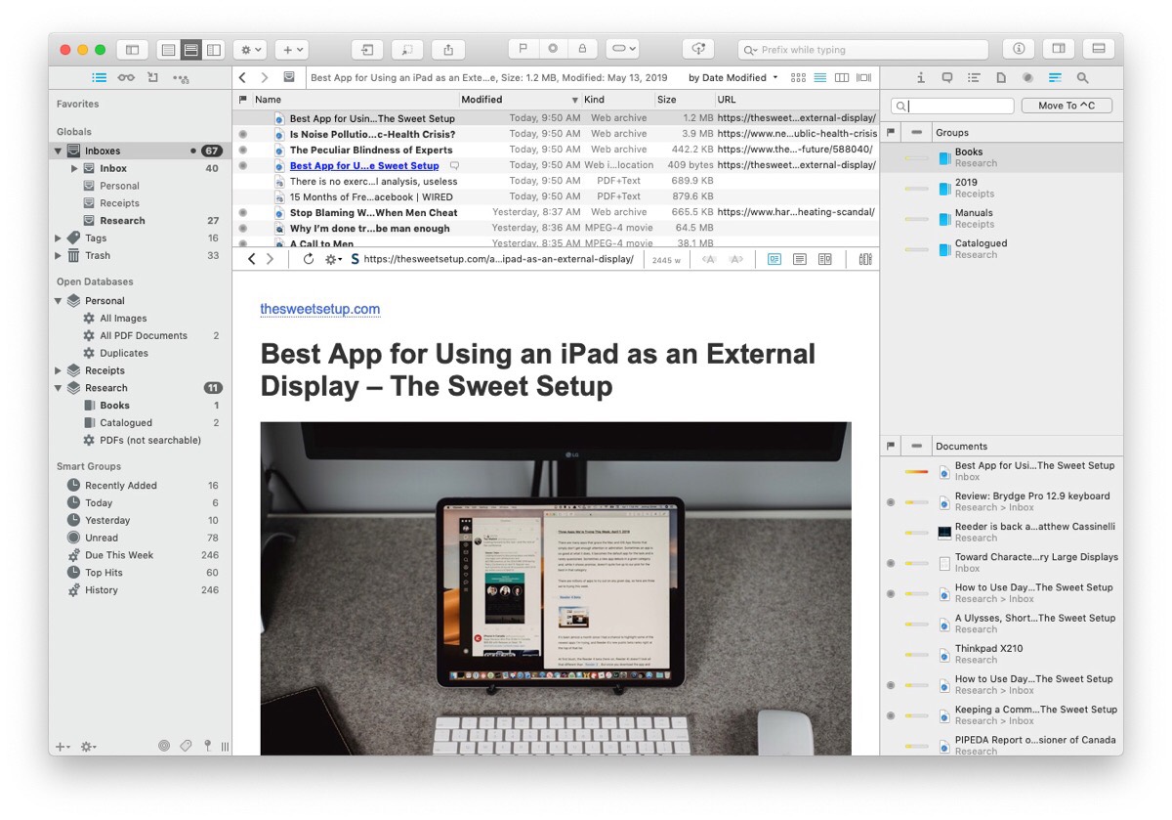Screen dimensions: 1172x820
Task: Focus the inspector classify search field
Action: (953, 106)
